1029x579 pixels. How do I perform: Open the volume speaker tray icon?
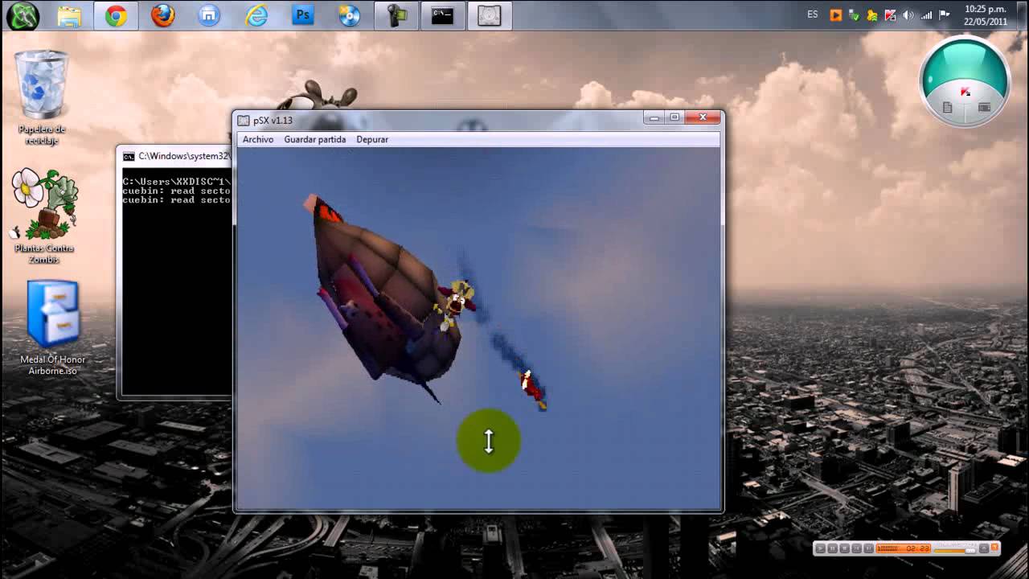pos(908,15)
